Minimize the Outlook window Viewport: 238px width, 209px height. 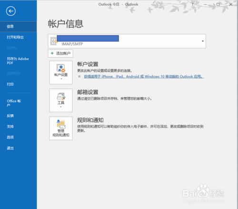[x=205, y=4]
